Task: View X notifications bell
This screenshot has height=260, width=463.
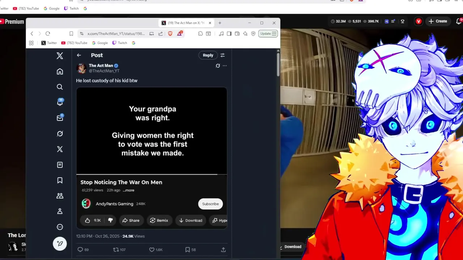Action: [x=60, y=103]
